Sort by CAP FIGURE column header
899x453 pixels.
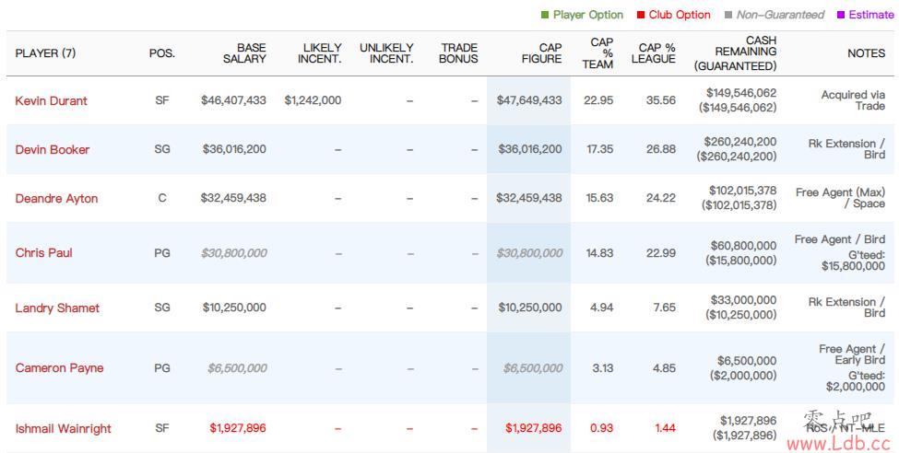click(x=542, y=53)
